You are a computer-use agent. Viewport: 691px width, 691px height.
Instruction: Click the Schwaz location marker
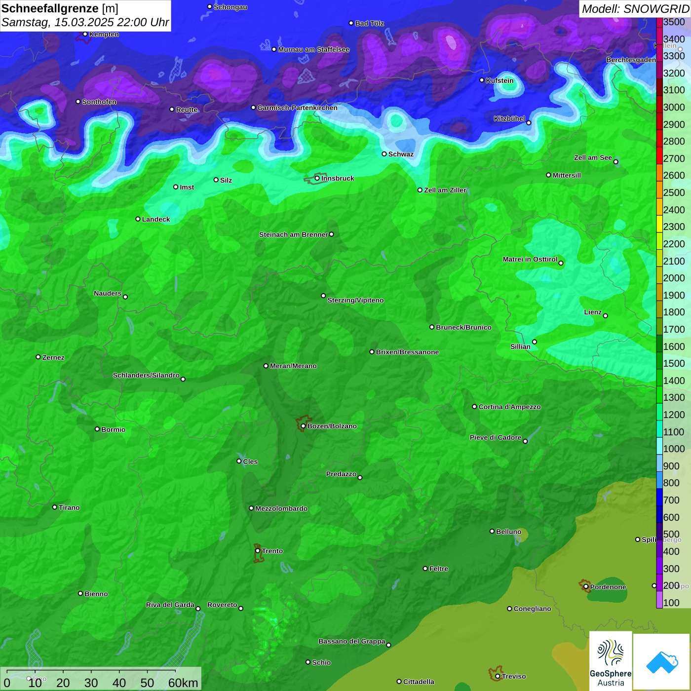[x=384, y=154]
